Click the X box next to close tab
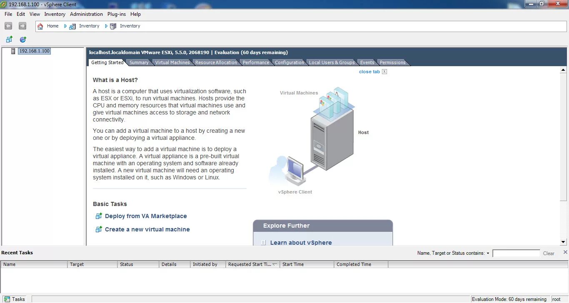Screen dimensions: 569x303 (x=384, y=72)
